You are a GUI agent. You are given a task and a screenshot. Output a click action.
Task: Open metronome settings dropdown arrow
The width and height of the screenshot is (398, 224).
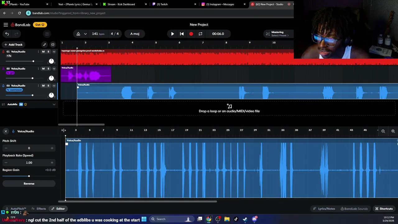coord(85,34)
